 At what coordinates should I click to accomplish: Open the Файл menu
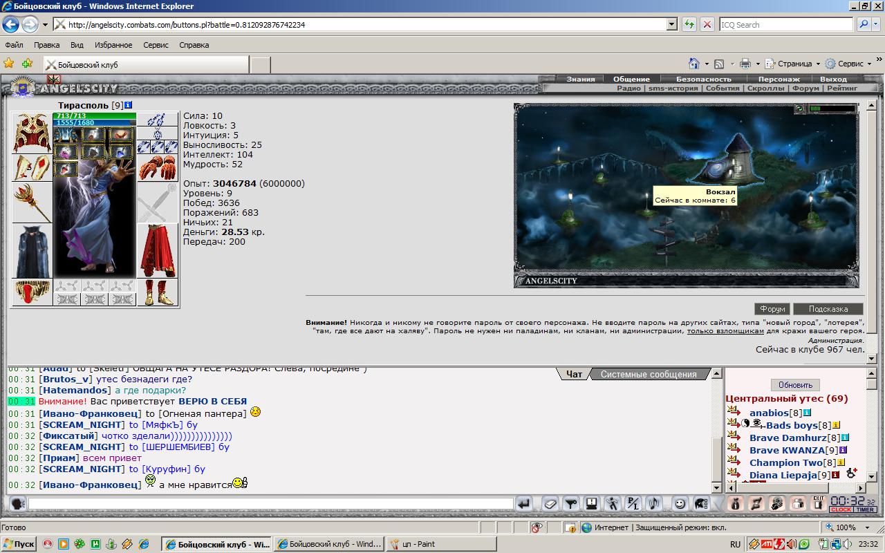point(14,45)
